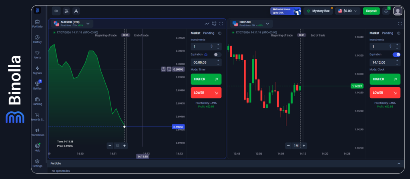Open the EUR/USD asset selector dropdown
410x179 pixels.
coord(251,24)
